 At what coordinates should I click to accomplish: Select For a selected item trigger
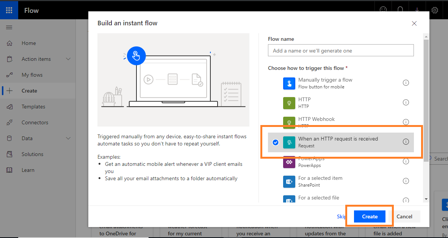click(x=341, y=181)
